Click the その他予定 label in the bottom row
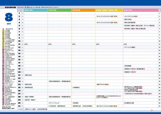This screenshot has width=161, height=114. (x=21, y=109)
